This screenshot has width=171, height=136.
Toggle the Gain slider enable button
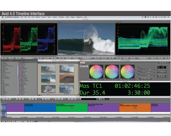click(x=137, y=69)
